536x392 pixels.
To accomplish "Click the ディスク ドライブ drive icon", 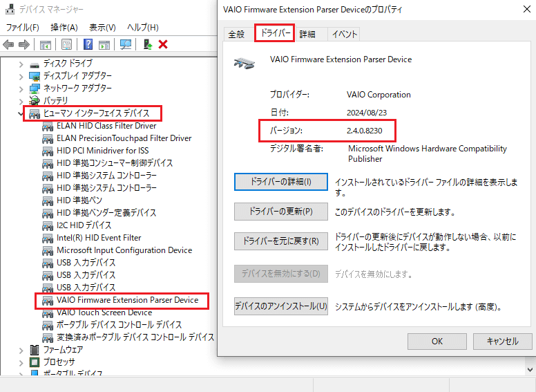I will [x=35, y=64].
